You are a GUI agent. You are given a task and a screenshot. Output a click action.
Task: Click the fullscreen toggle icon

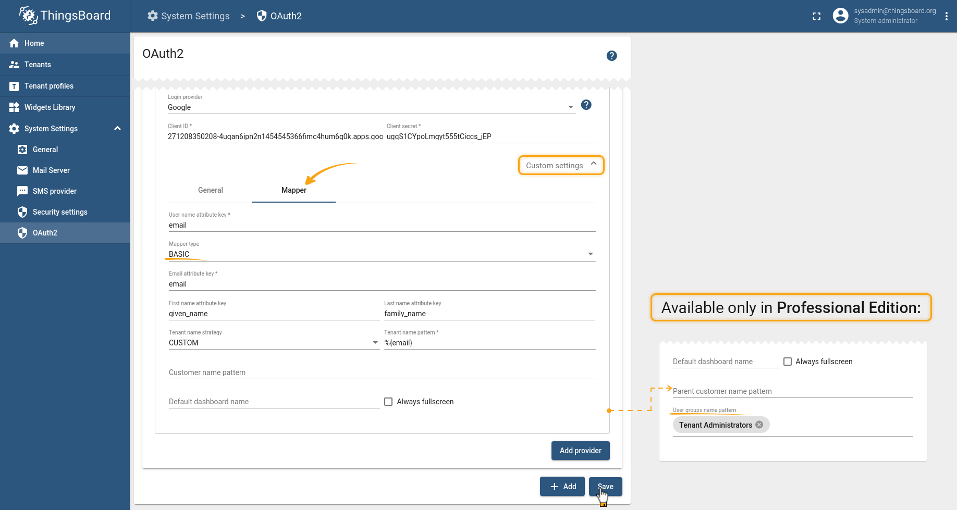click(817, 16)
